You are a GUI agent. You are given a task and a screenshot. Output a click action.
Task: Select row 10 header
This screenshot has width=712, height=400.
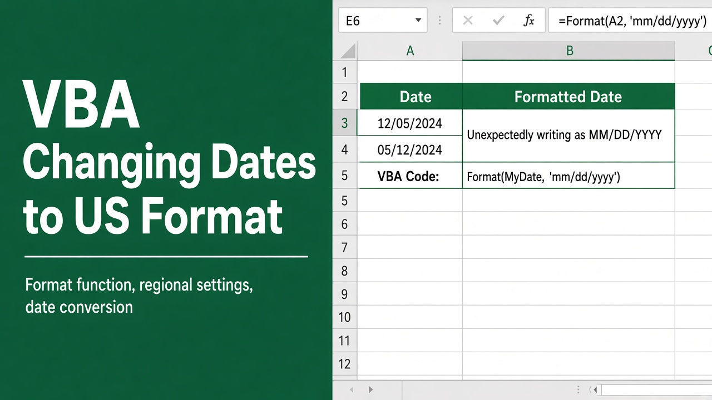345,317
